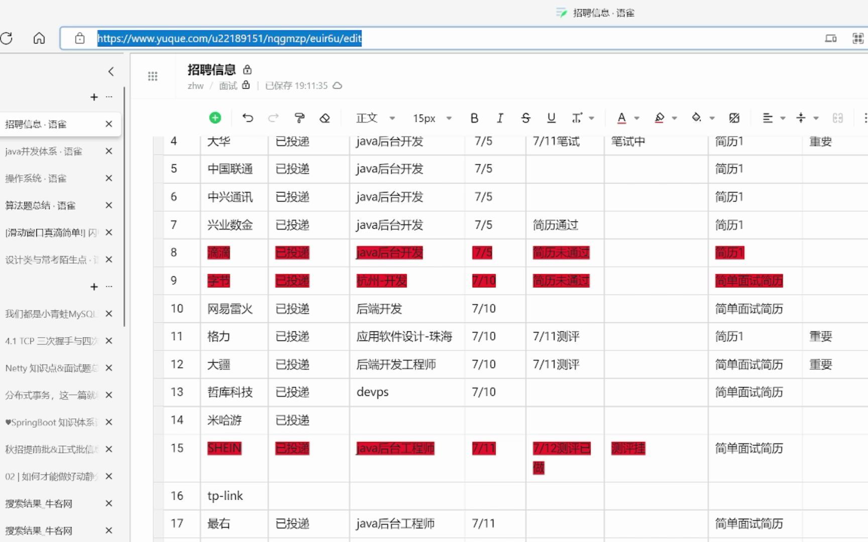Image resolution: width=868 pixels, height=542 pixels.
Task: Switch to the Netty 知识点 tab
Action: (52, 368)
